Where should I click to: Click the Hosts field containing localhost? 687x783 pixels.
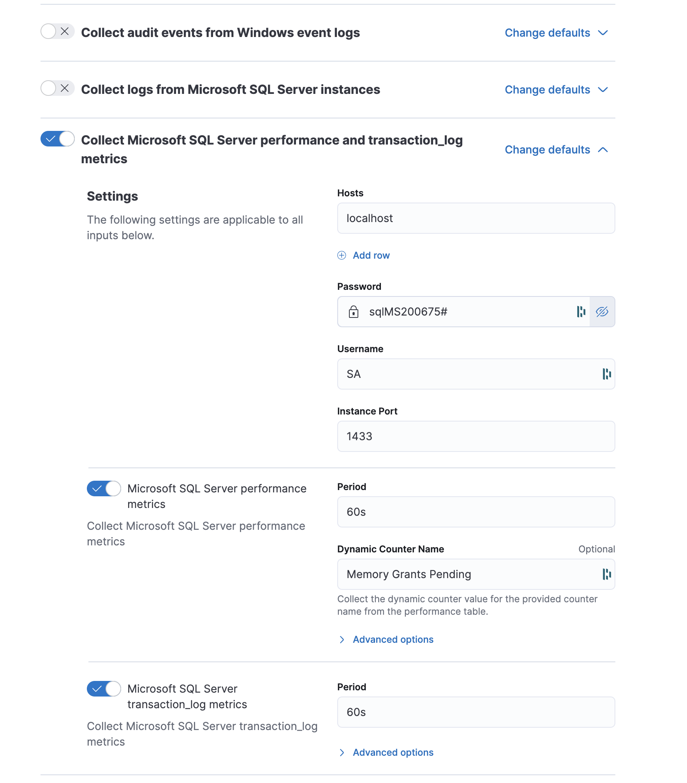click(x=476, y=218)
